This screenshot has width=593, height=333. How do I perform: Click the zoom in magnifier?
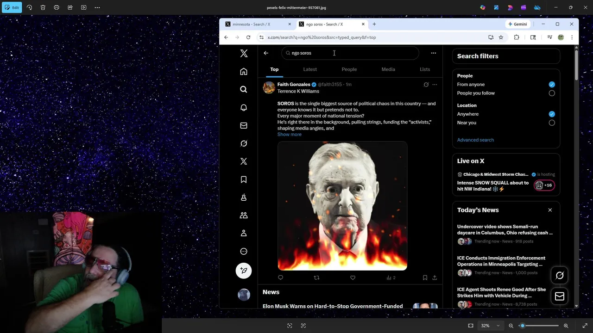tap(566, 326)
